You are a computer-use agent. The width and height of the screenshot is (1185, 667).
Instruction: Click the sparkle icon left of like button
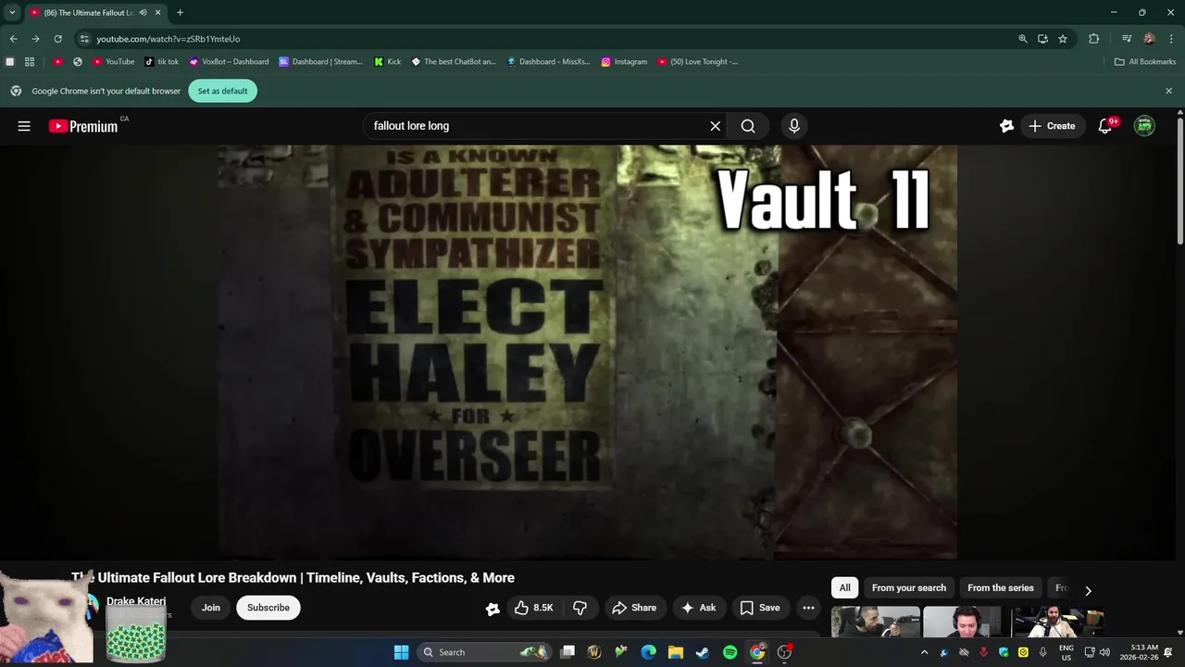(x=493, y=609)
